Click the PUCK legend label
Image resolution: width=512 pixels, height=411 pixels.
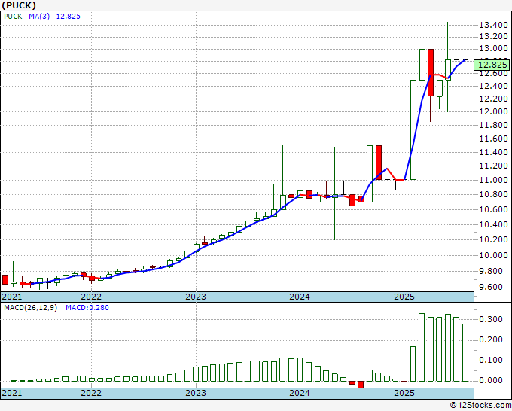click(x=13, y=17)
